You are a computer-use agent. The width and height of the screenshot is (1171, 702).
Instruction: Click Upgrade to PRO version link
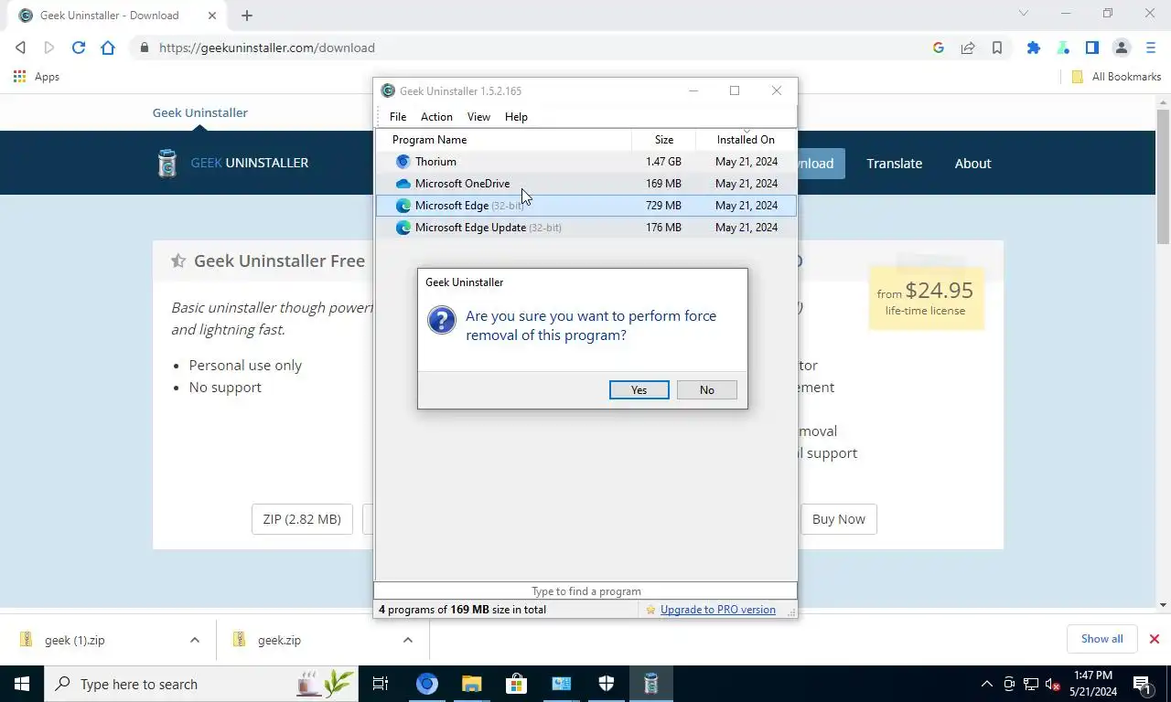[718, 610]
